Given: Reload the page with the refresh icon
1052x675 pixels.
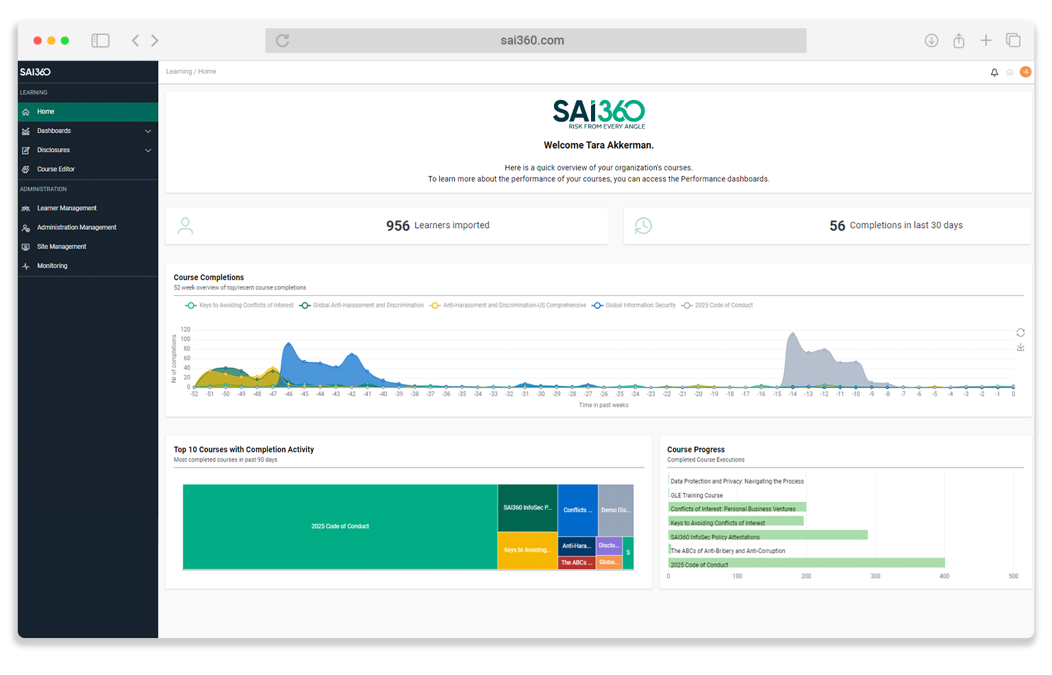Looking at the screenshot, I should pos(282,40).
